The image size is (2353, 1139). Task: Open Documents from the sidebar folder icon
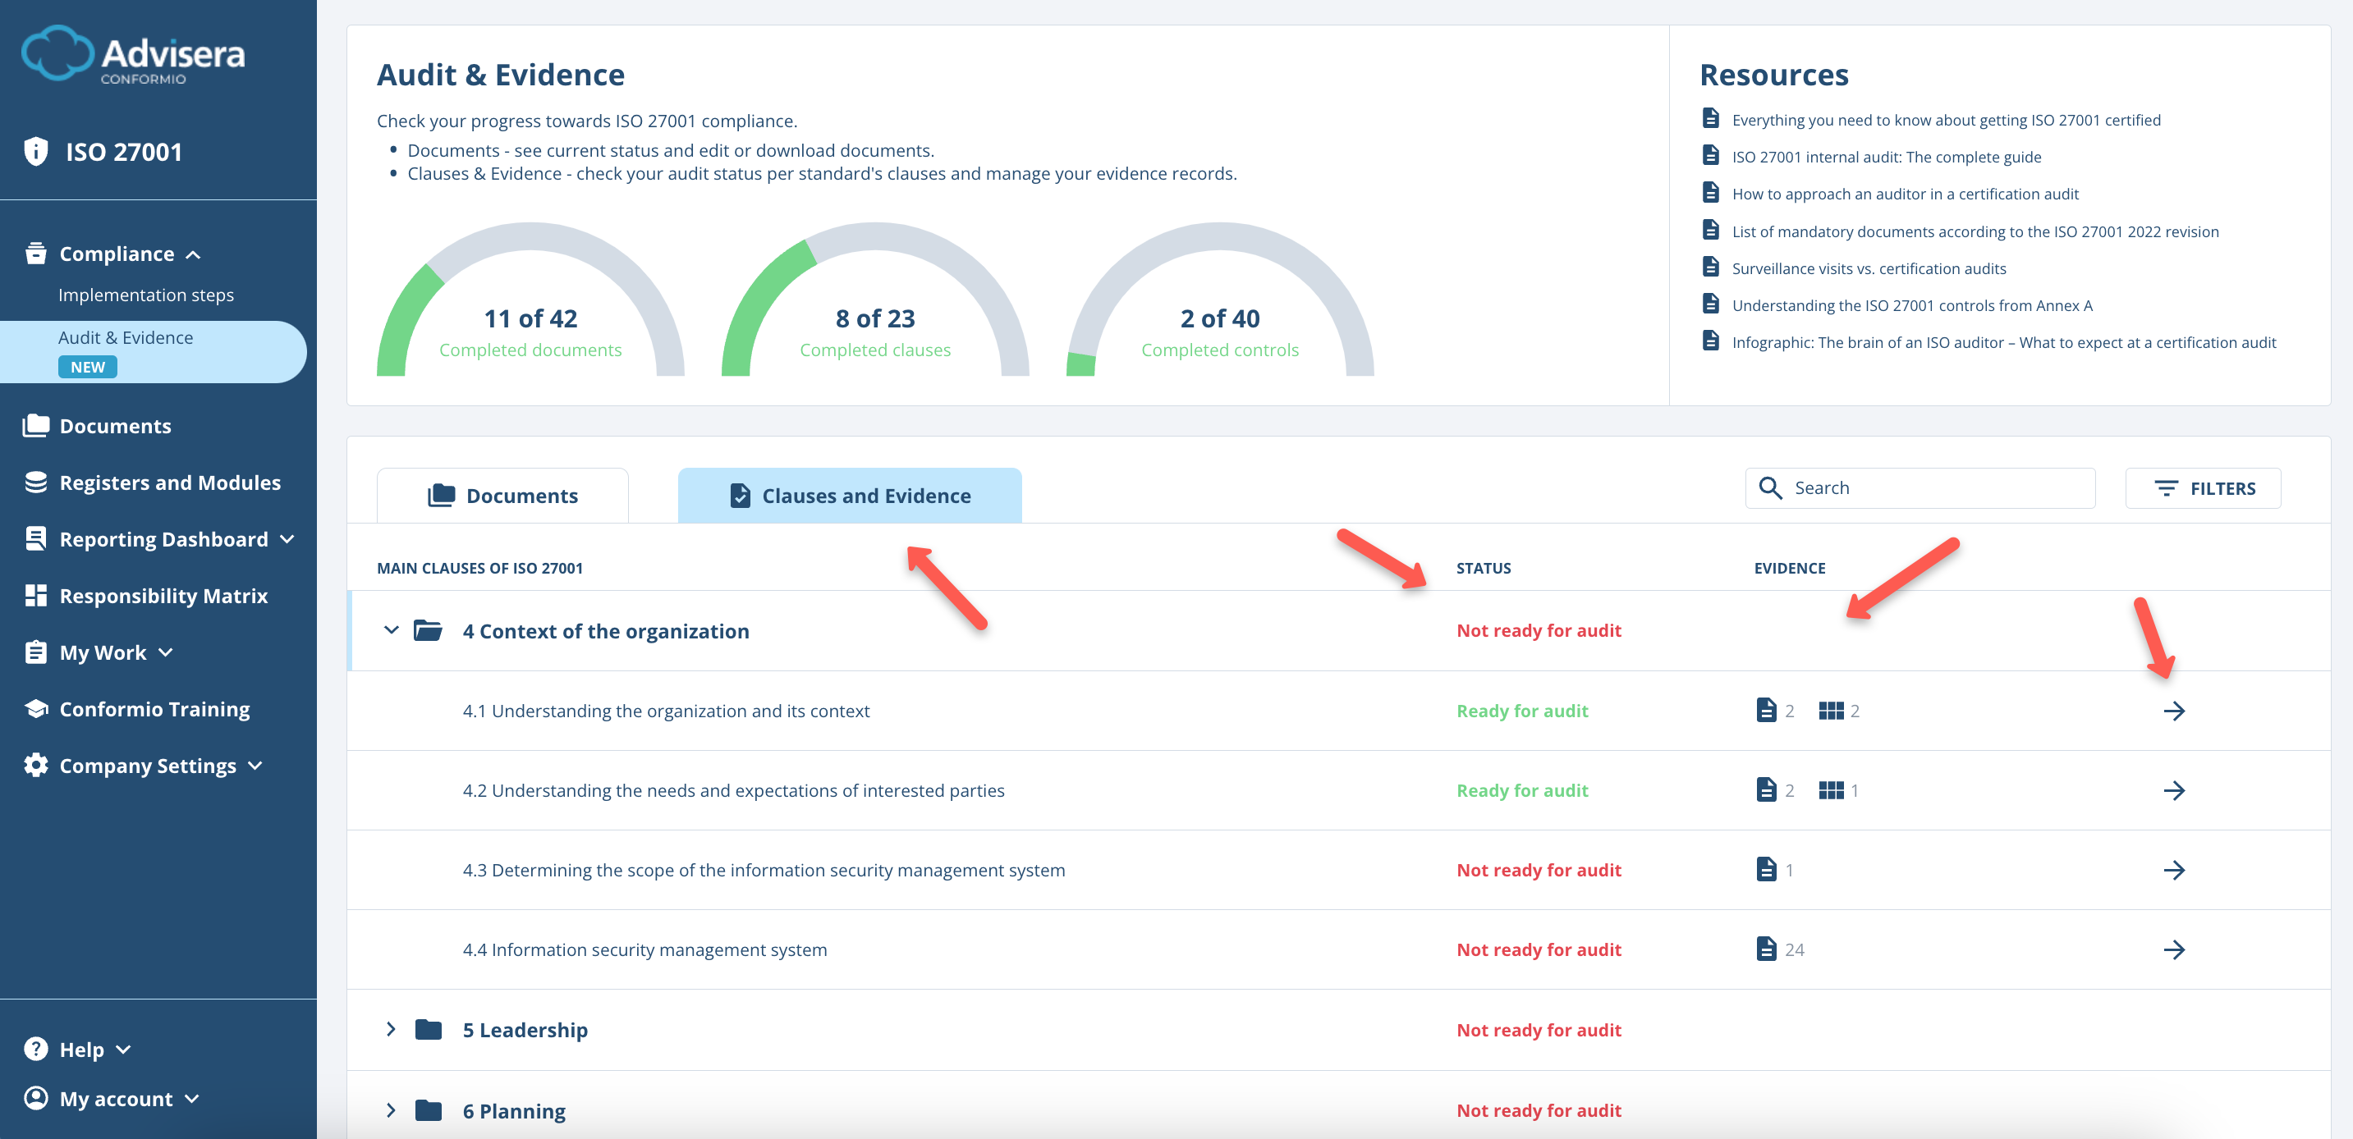[34, 425]
